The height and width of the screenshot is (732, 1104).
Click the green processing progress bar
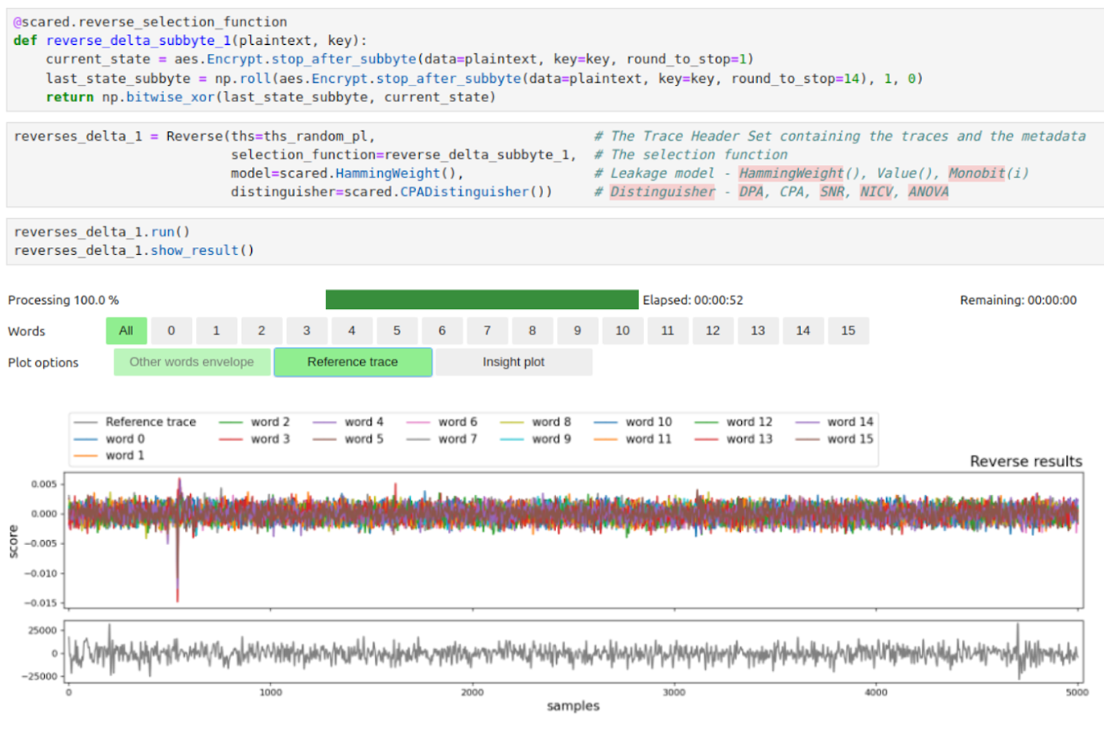click(x=481, y=299)
